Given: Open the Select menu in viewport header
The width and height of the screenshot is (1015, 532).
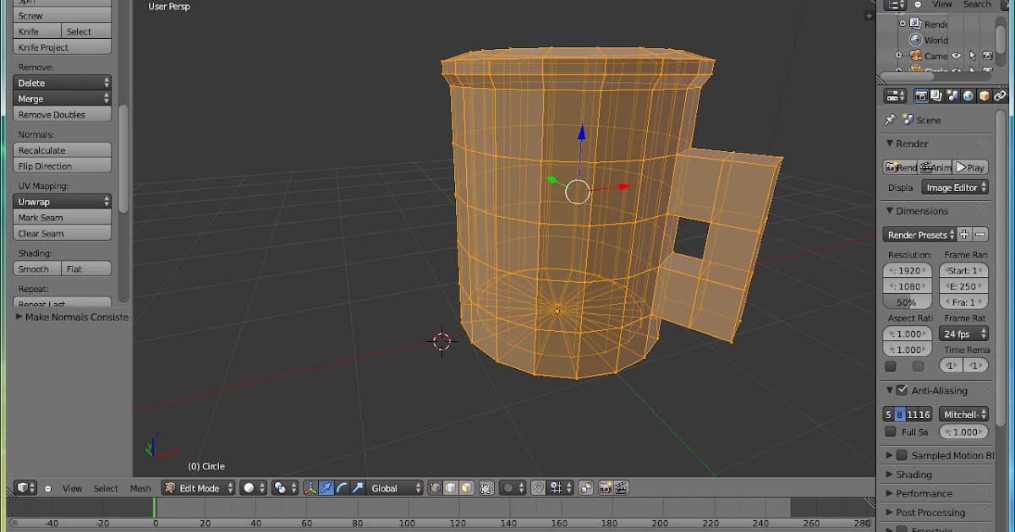Looking at the screenshot, I should click(106, 488).
